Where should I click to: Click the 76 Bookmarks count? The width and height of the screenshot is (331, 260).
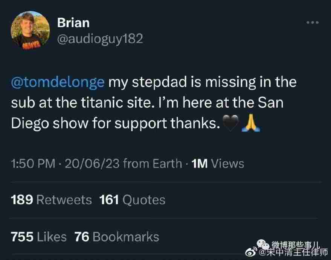point(117,237)
